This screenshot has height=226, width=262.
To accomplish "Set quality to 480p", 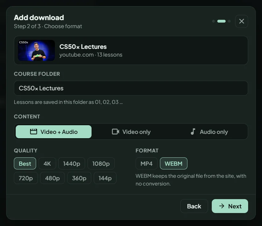I will point(52,178).
